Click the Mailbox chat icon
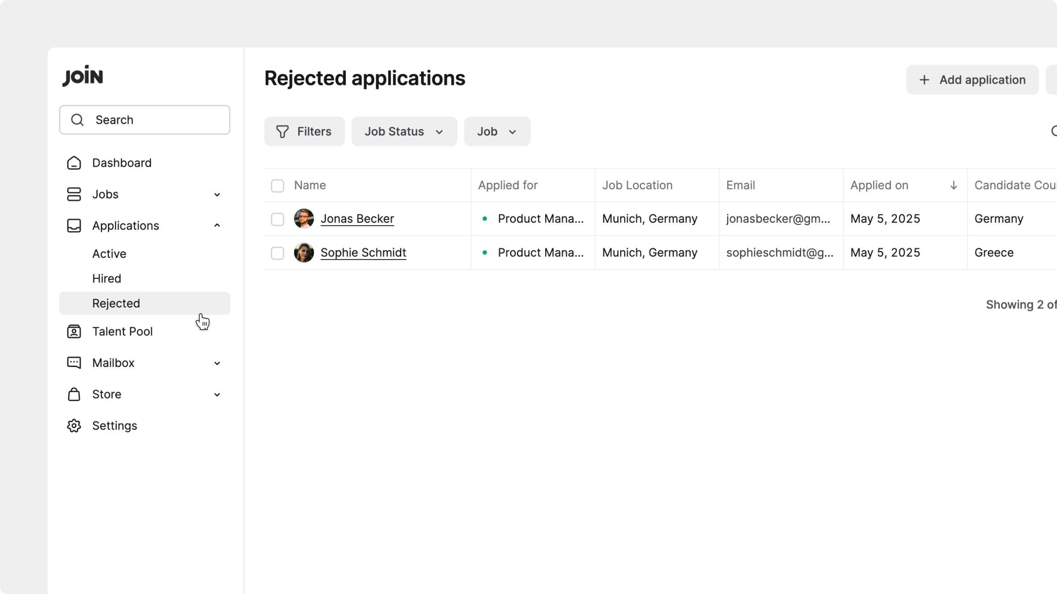The width and height of the screenshot is (1057, 594). click(74, 363)
